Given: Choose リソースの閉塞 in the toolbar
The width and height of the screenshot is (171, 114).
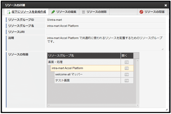Looking at the screenshot, I should [x=152, y=12].
